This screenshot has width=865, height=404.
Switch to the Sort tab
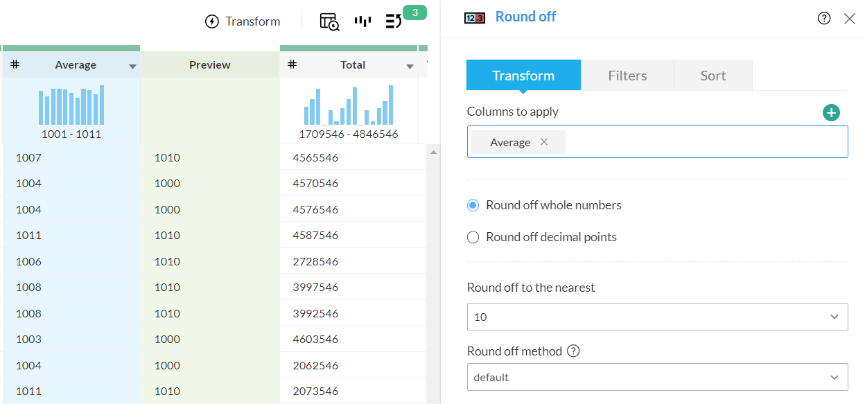[x=713, y=76]
